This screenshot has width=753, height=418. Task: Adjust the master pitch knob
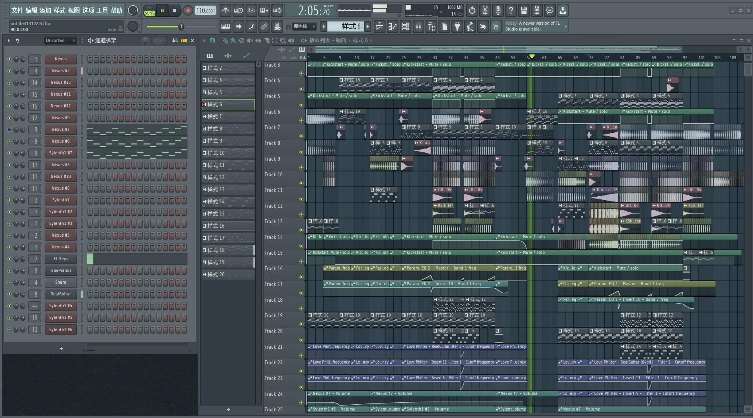(x=133, y=27)
